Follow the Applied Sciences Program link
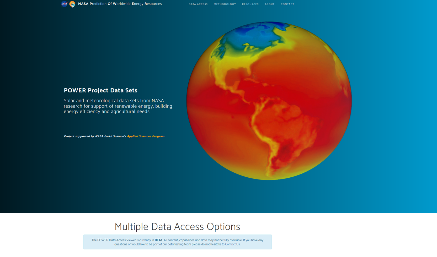The height and width of the screenshot is (257, 437). (146, 136)
